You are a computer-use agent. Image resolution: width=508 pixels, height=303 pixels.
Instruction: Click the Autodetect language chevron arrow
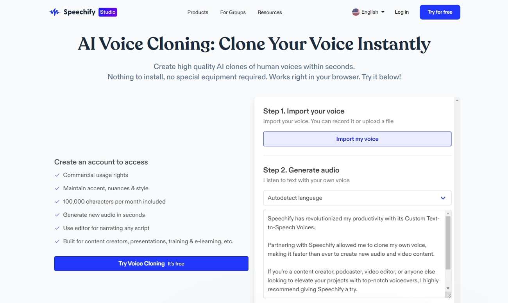point(443,198)
